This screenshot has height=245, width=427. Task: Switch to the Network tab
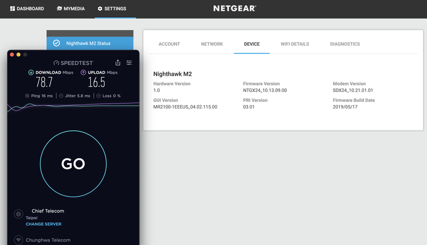pyautogui.click(x=212, y=44)
